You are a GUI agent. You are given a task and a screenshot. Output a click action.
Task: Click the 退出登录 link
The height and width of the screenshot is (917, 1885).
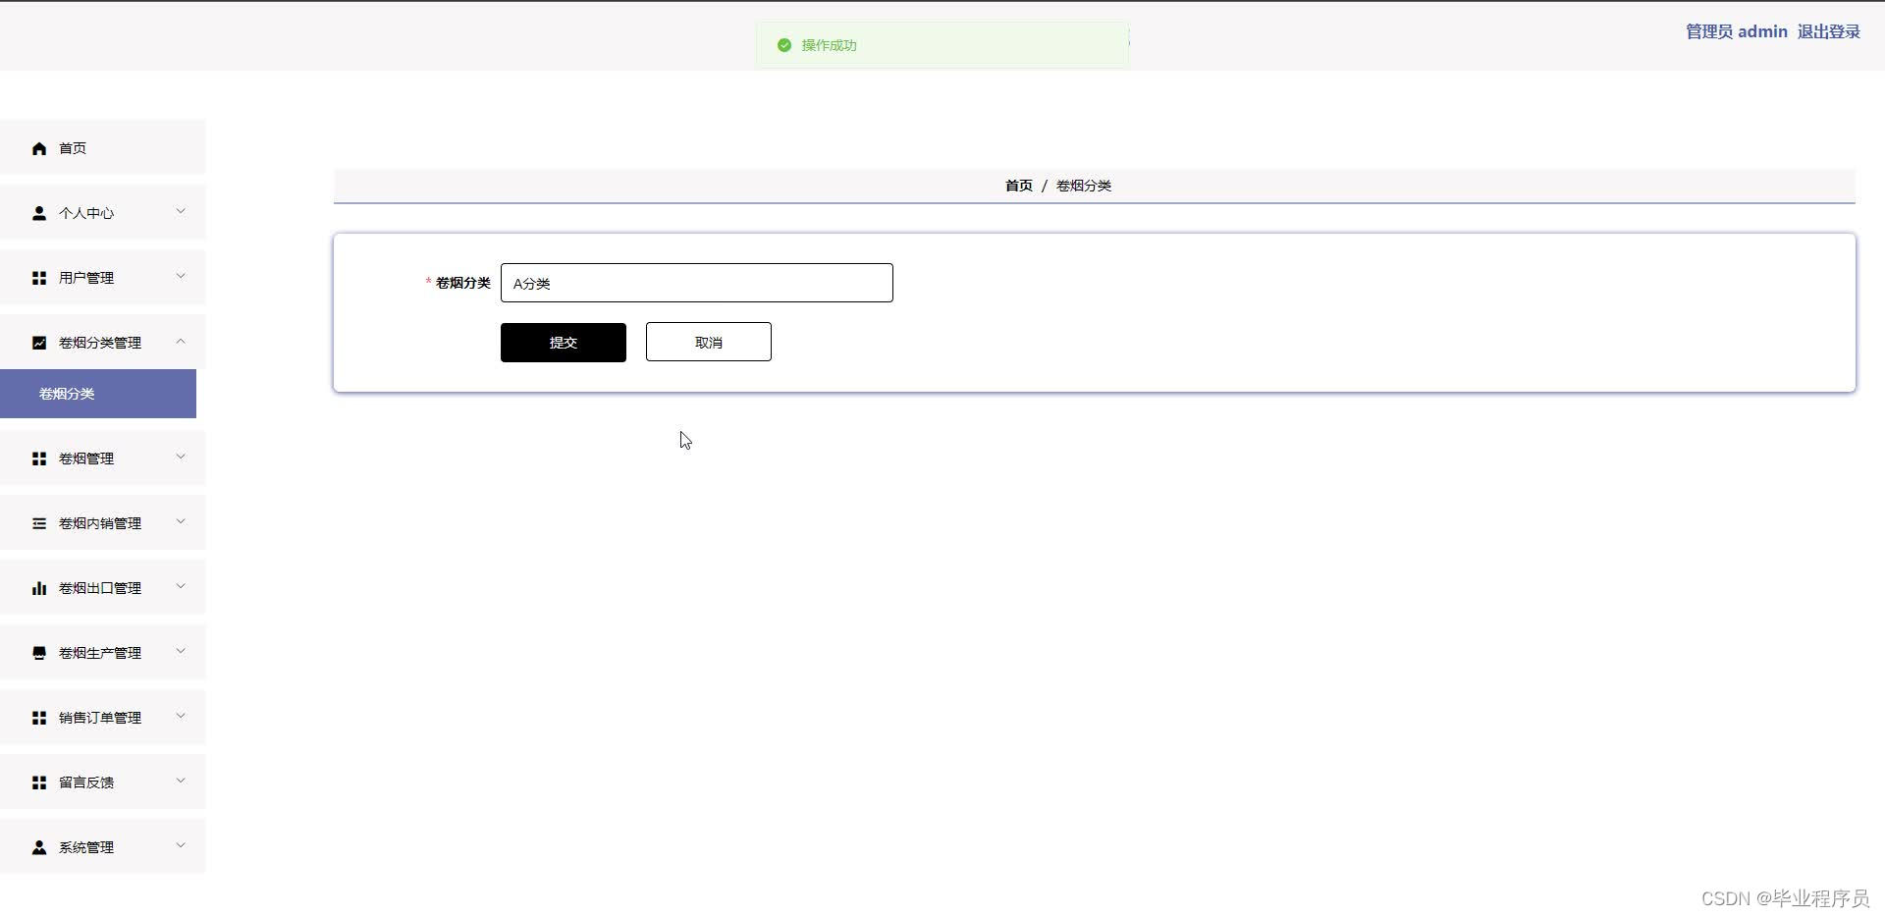pyautogui.click(x=1828, y=31)
